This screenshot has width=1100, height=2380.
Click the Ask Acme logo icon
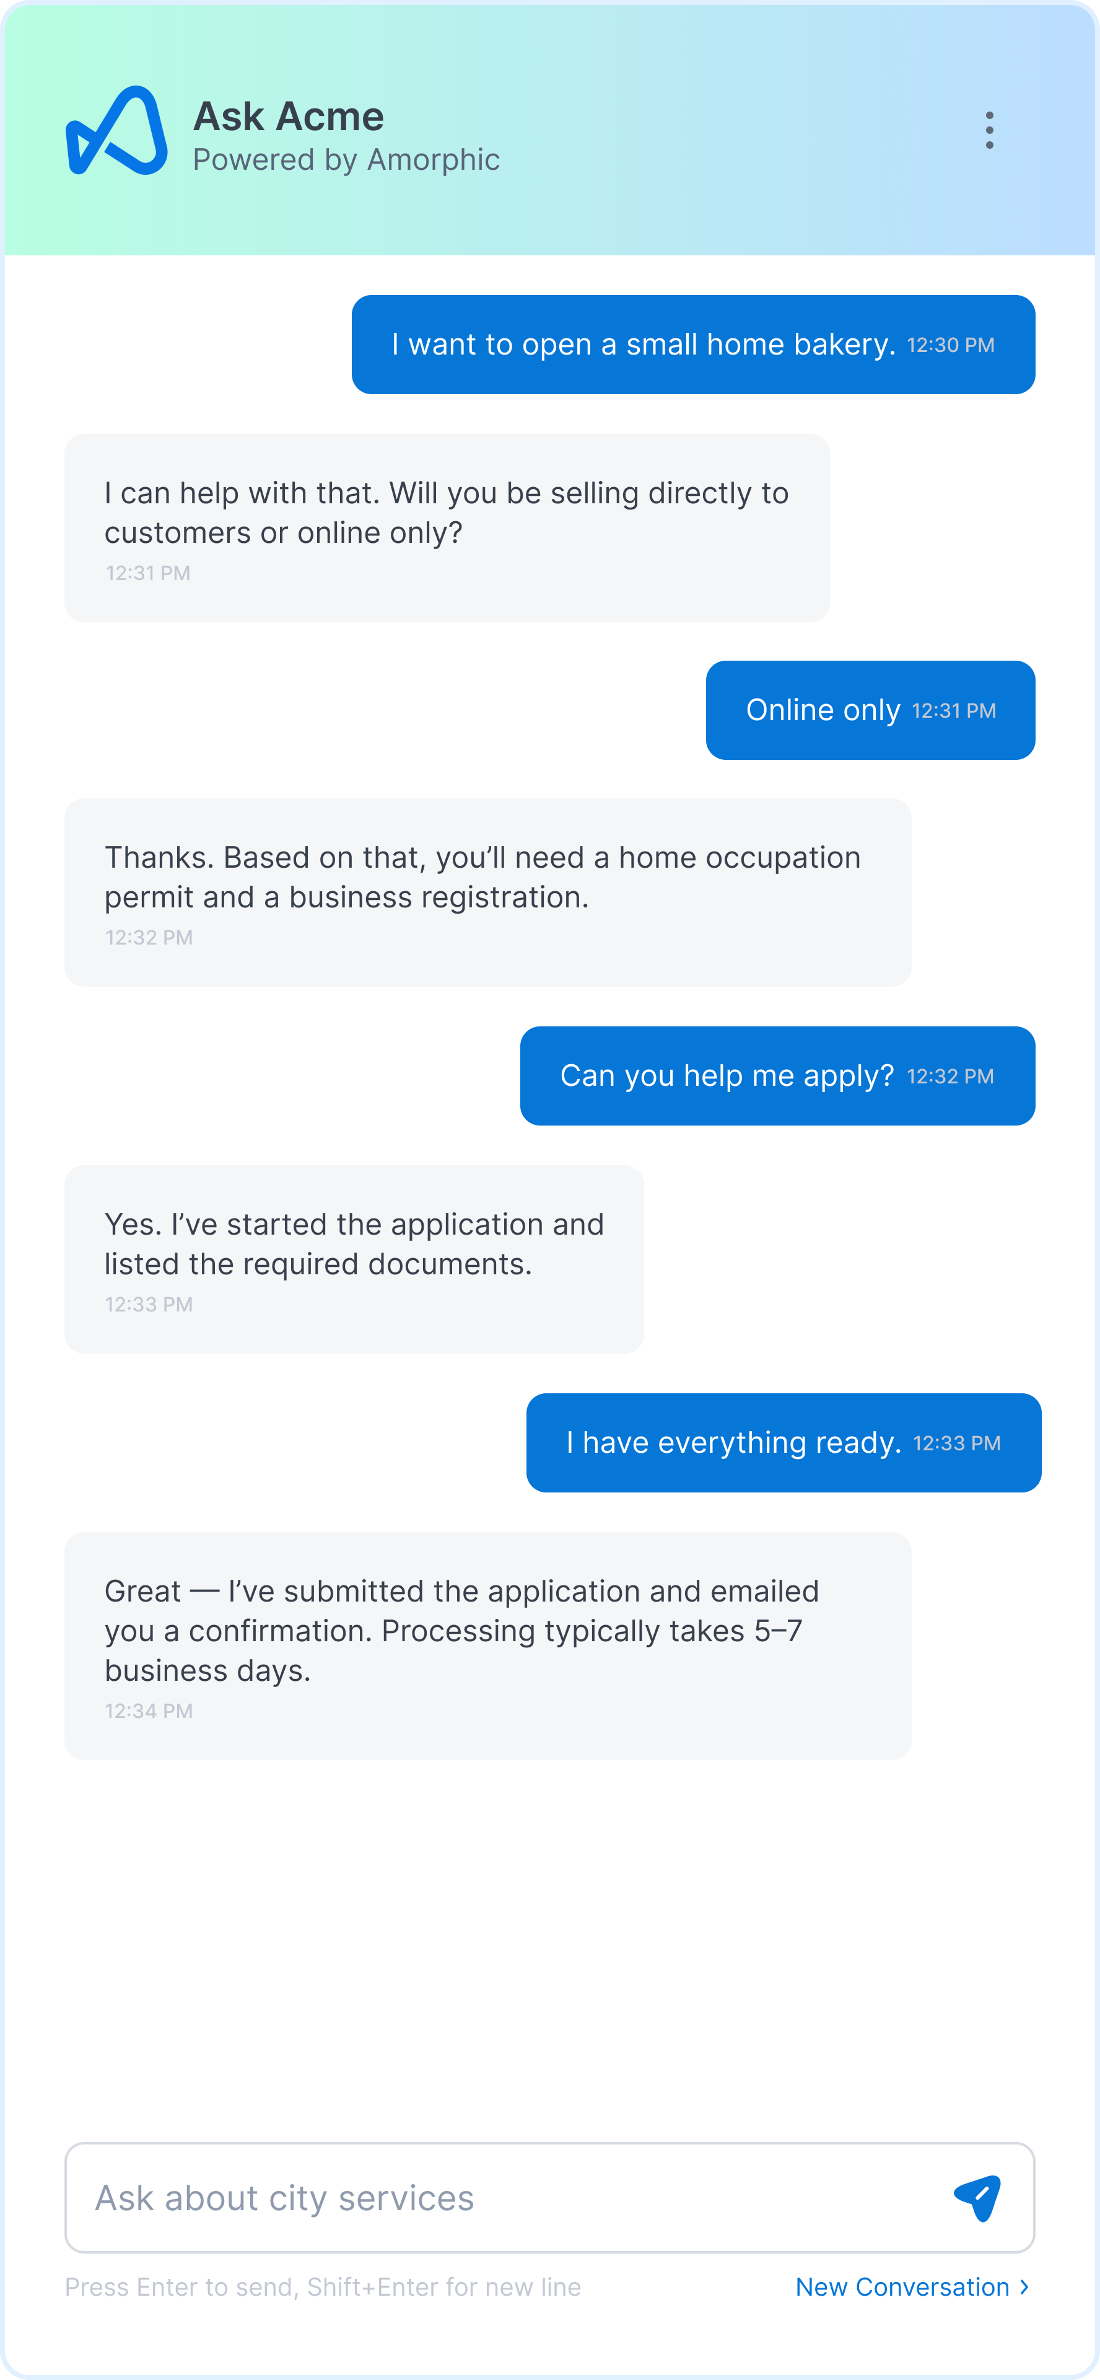(116, 131)
